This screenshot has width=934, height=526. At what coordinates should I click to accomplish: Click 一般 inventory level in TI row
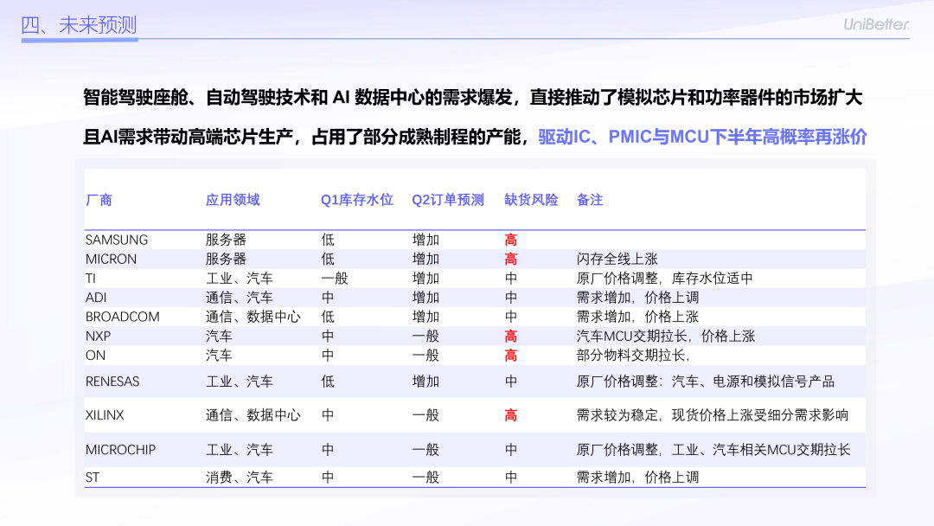tap(335, 279)
